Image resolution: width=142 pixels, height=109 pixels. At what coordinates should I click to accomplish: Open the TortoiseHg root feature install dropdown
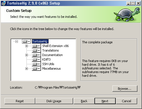pyautogui.click(x=26, y=41)
